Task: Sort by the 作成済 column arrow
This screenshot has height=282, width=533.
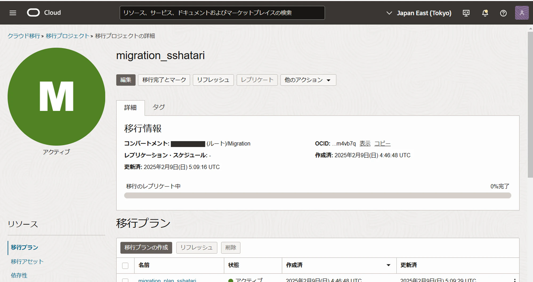Action: (389, 265)
